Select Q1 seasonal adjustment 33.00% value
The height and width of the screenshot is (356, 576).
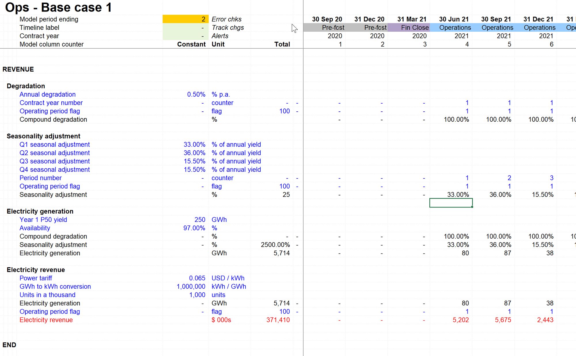[194, 144]
